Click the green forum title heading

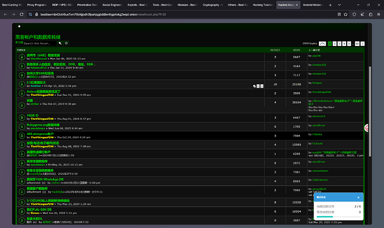[x=38, y=37]
